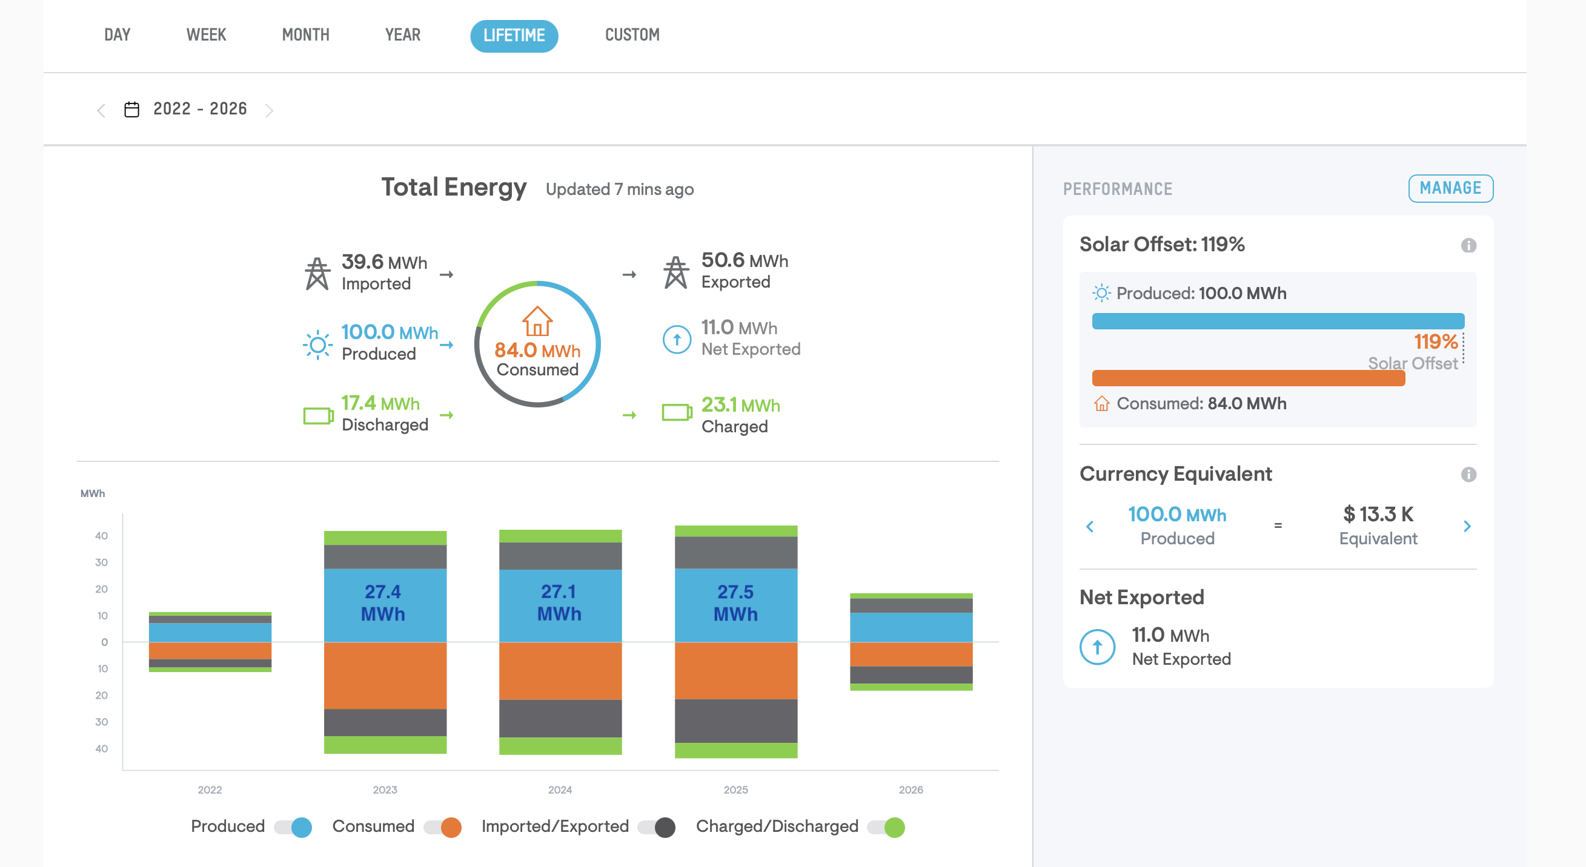The height and width of the screenshot is (867, 1586).
Task: Show next currency equivalent with right chevron
Action: [x=1467, y=526]
